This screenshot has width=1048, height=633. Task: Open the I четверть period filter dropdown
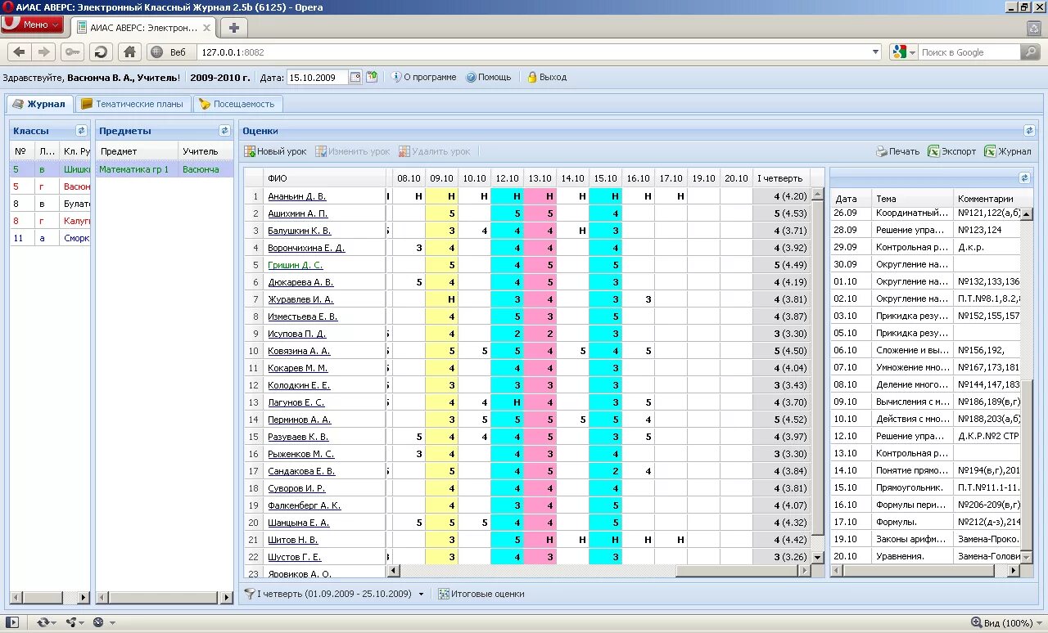(334, 594)
